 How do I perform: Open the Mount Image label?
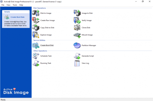87,35
